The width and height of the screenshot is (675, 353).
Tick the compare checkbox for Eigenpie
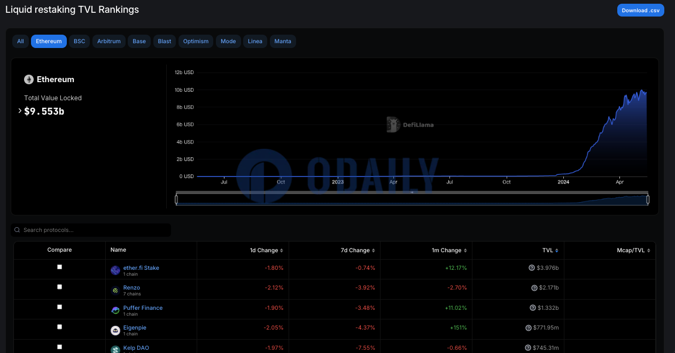59,327
